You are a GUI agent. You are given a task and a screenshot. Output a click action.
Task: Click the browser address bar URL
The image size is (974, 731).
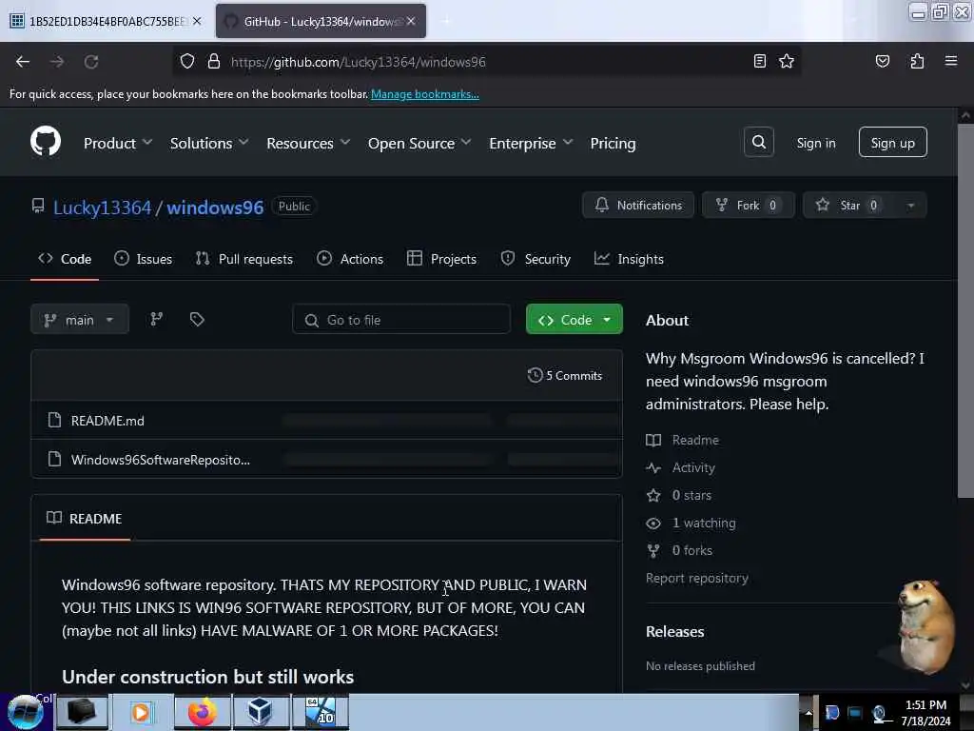359,62
